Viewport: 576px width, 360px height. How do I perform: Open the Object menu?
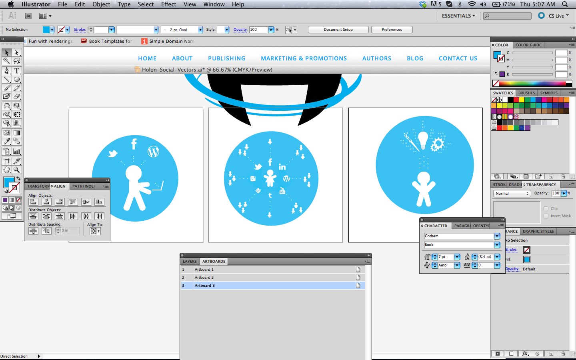[x=101, y=4]
